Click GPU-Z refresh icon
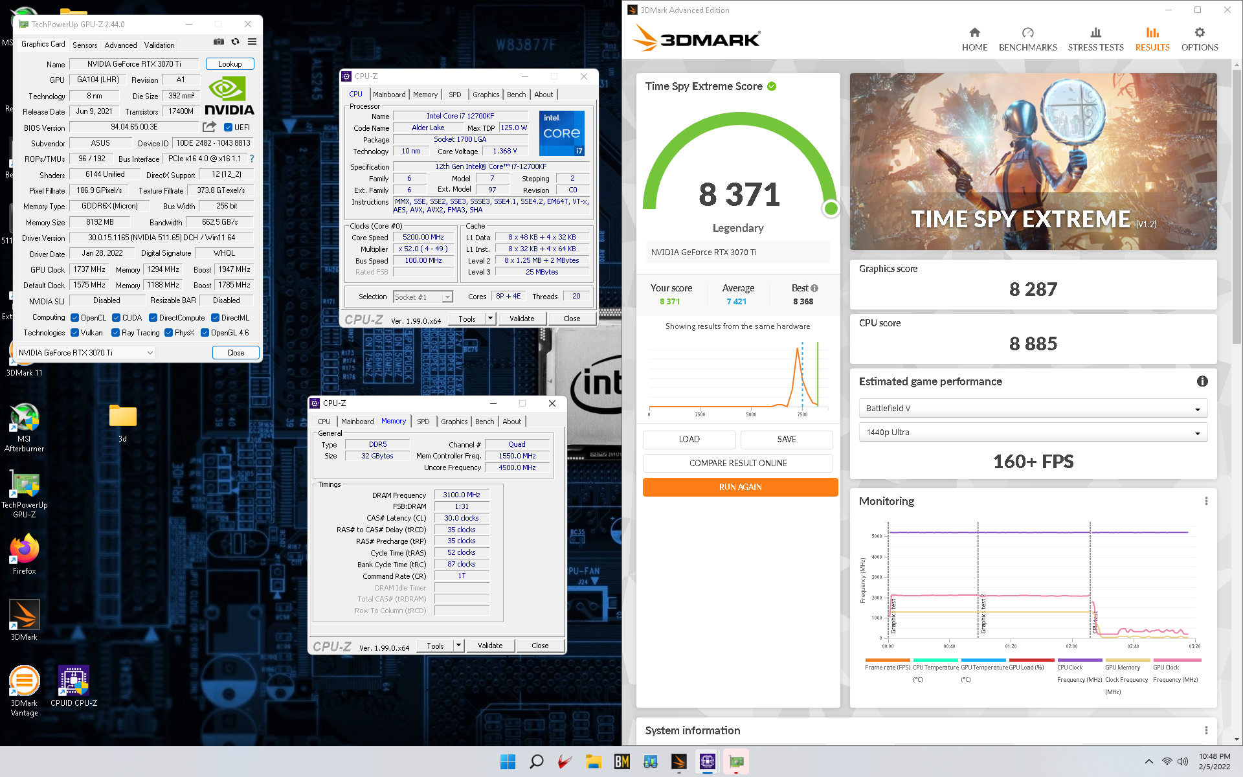 (236, 41)
